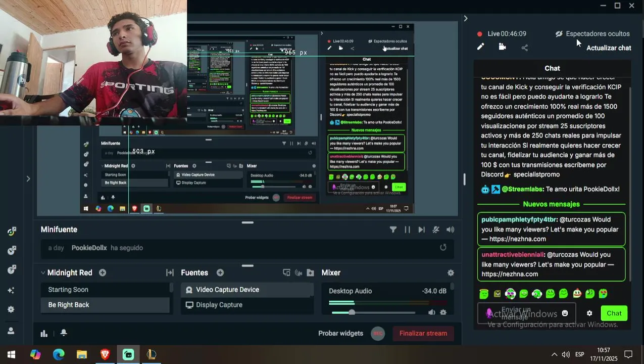Viewport: 644px width, 364px height.
Task: Click Actualizar chat
Action: click(609, 48)
